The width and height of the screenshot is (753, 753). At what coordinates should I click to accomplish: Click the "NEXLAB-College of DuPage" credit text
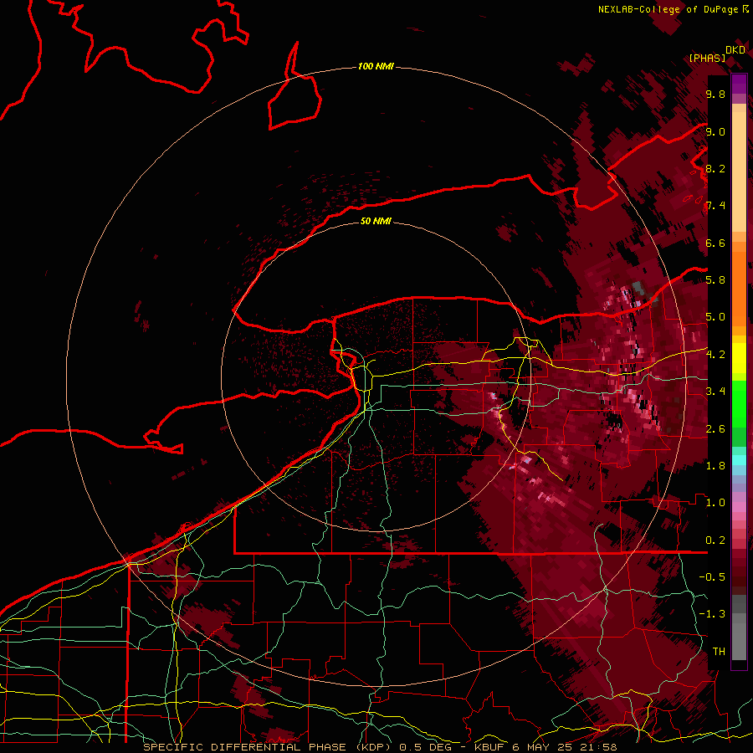click(668, 9)
